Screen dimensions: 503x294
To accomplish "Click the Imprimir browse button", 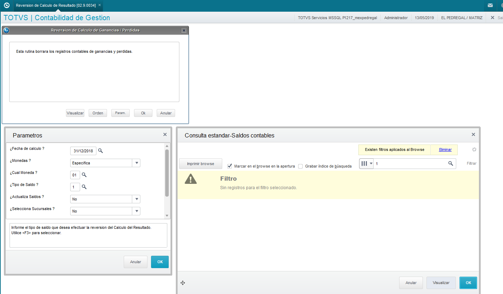I will point(201,164).
